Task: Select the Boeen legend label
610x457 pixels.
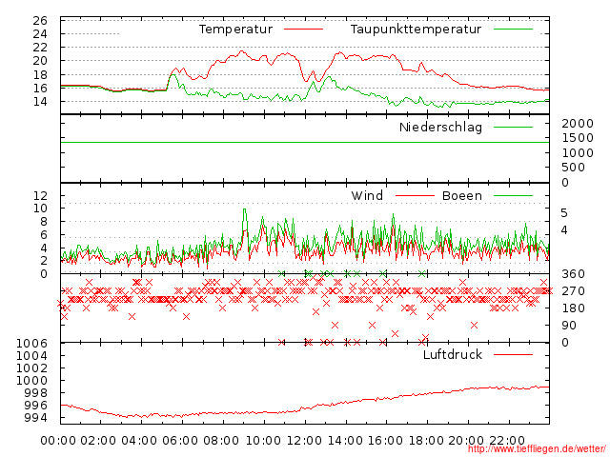Action: (462, 196)
